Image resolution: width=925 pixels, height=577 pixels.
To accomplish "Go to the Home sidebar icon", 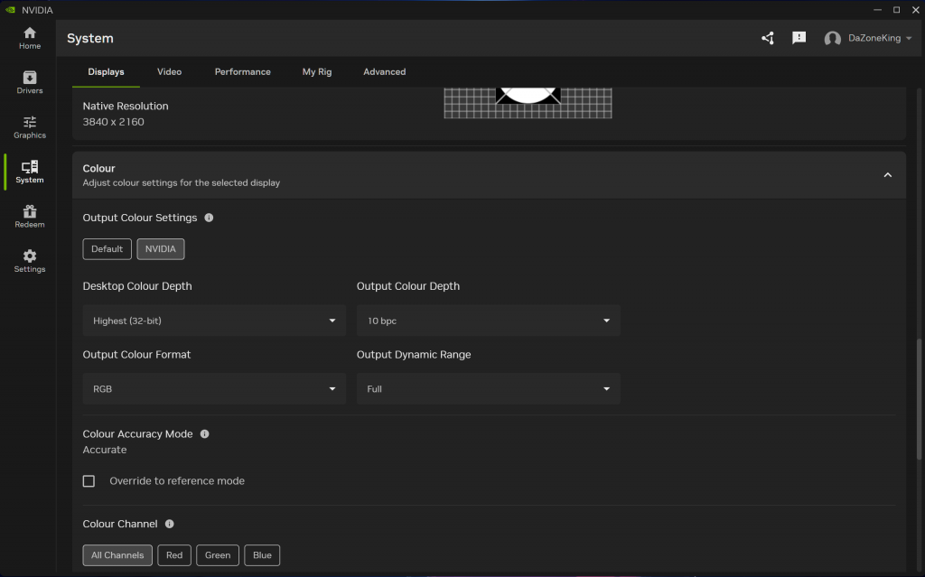I will tap(30, 38).
